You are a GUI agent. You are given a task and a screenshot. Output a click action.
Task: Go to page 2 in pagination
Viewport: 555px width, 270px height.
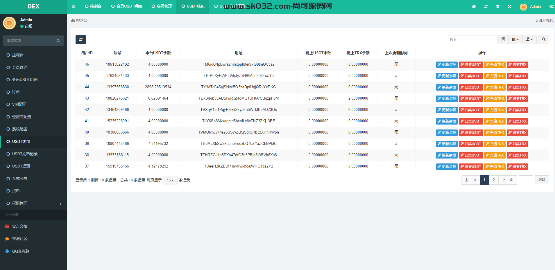(x=494, y=180)
